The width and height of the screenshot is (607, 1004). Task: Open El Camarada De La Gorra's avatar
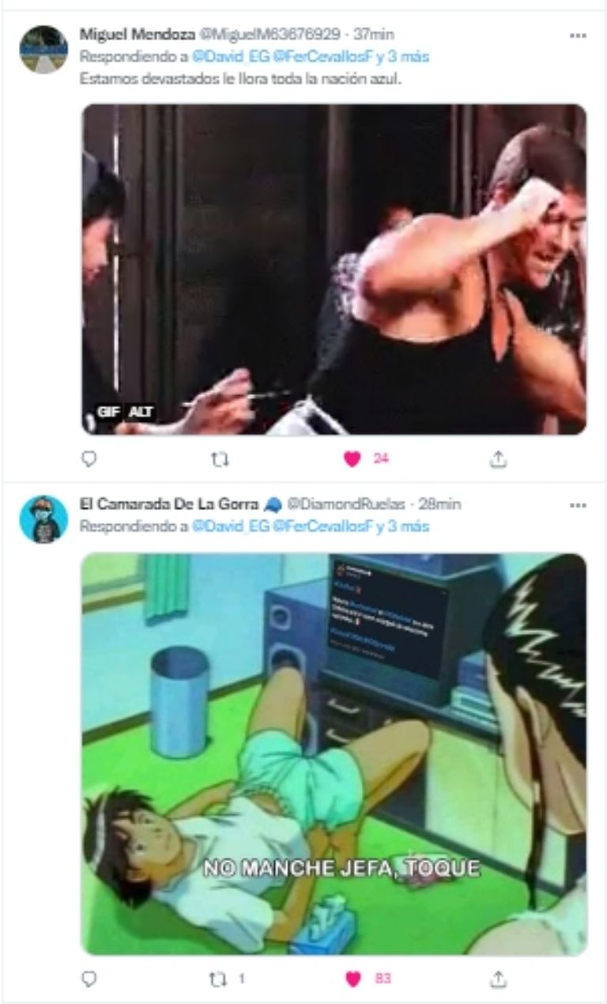coord(43,519)
